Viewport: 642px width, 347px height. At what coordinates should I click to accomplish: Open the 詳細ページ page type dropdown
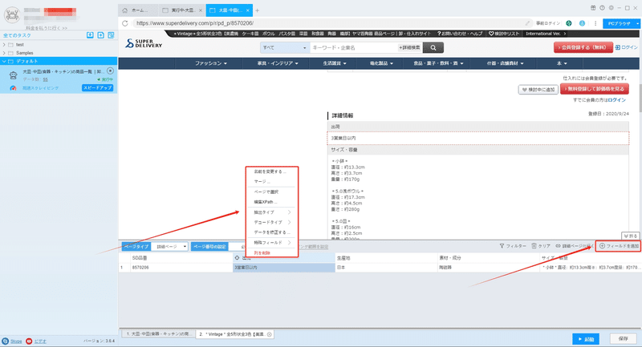pyautogui.click(x=172, y=247)
